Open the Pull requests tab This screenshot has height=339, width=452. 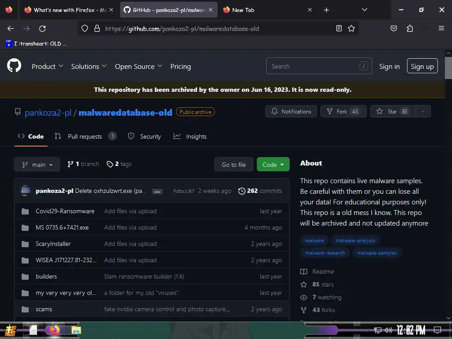85,136
